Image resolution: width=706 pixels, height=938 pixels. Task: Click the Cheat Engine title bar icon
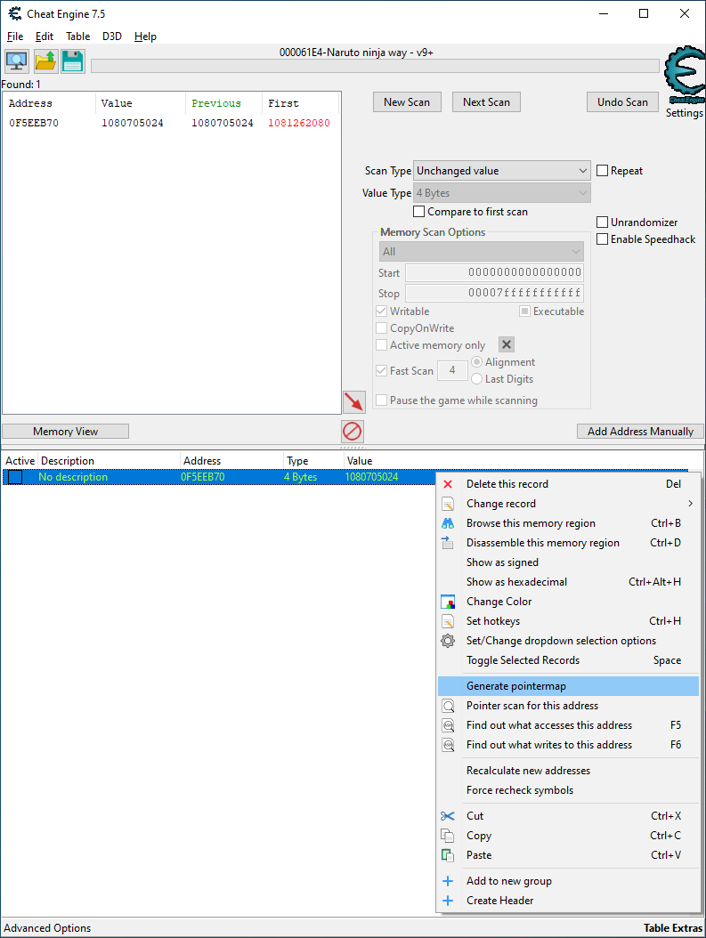[14, 13]
